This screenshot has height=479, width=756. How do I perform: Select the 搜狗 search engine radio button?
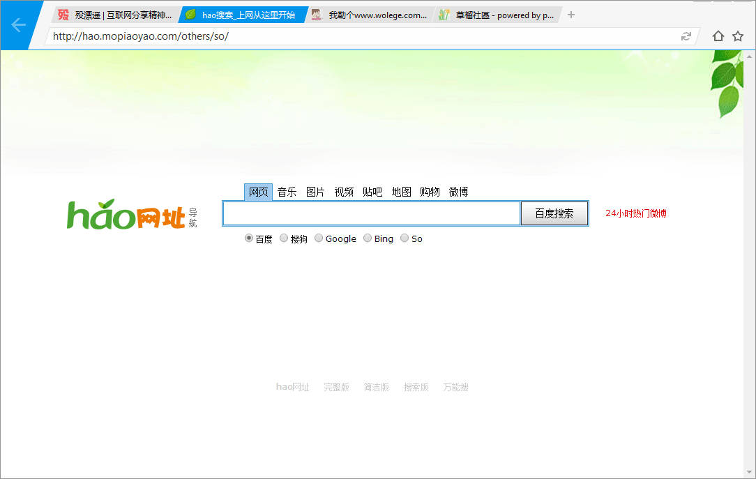(284, 238)
